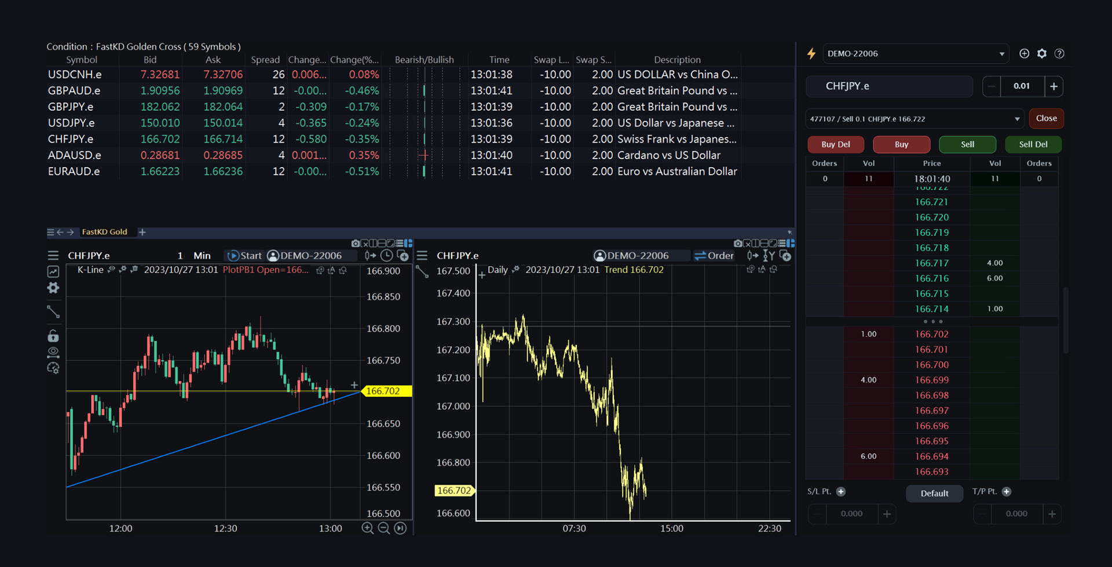The image size is (1112, 567).
Task: Open the K-Line chart hamburger menu
Action: 53,255
